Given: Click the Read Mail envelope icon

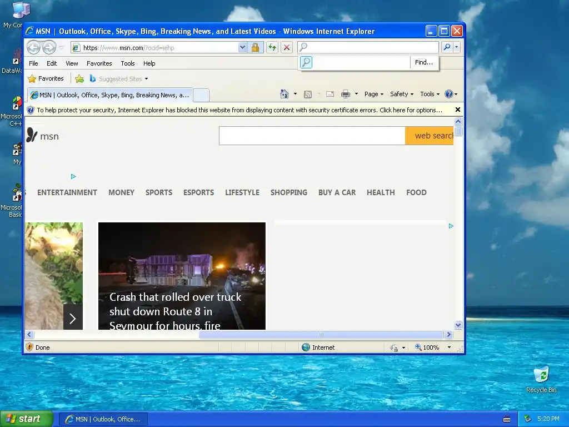Looking at the screenshot, I should point(330,94).
